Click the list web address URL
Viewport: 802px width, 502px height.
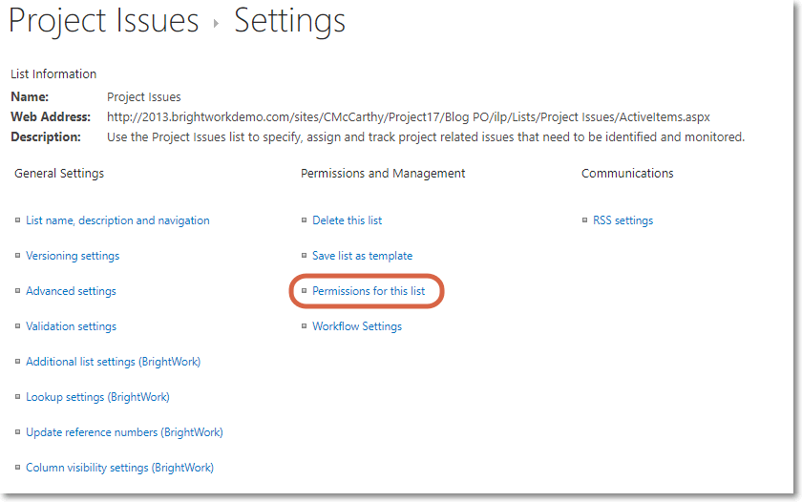point(409,117)
